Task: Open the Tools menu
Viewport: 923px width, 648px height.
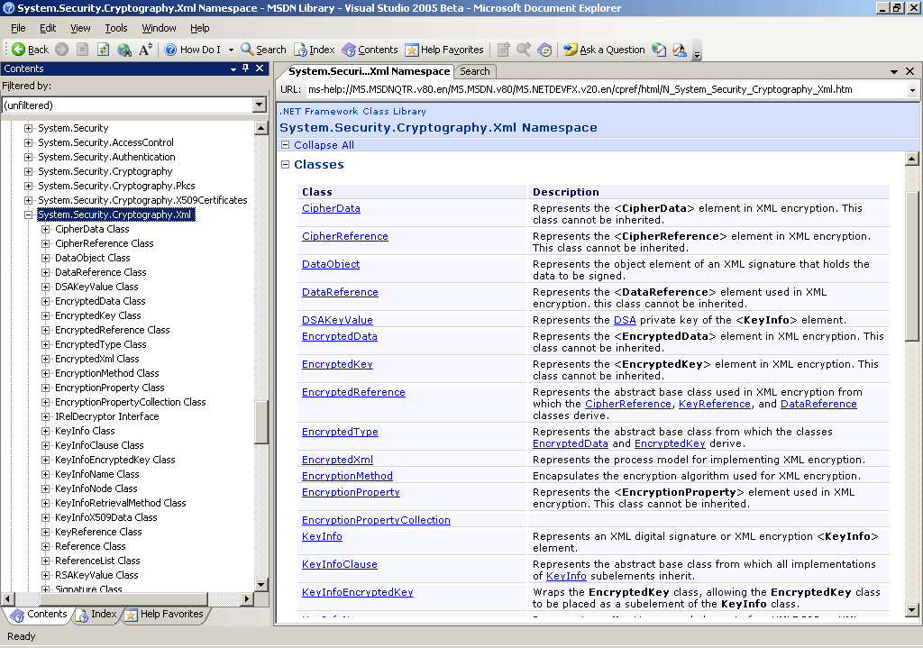Action: point(116,28)
